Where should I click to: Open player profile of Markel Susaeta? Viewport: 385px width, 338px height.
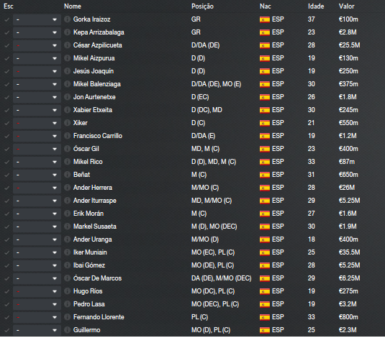[x=95, y=227]
